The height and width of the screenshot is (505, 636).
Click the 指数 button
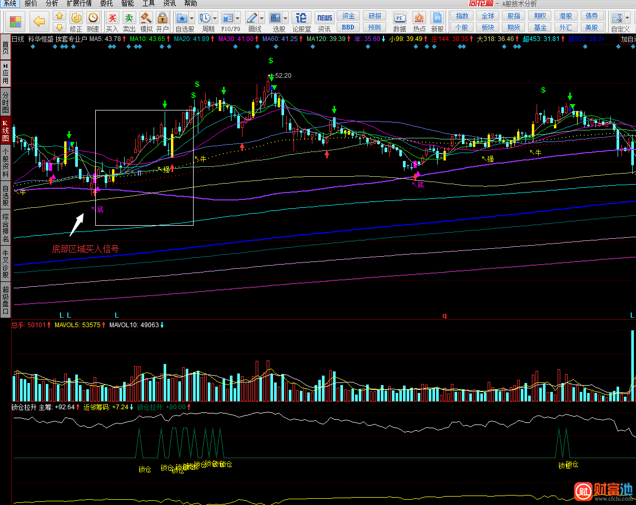point(462,16)
